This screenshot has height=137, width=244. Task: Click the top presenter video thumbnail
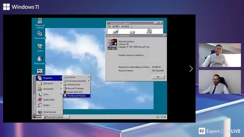[x=220, y=55]
